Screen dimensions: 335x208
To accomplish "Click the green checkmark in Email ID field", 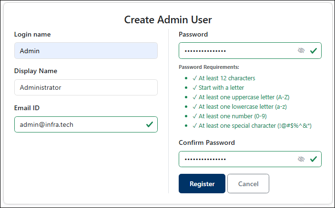I will tap(150, 124).
